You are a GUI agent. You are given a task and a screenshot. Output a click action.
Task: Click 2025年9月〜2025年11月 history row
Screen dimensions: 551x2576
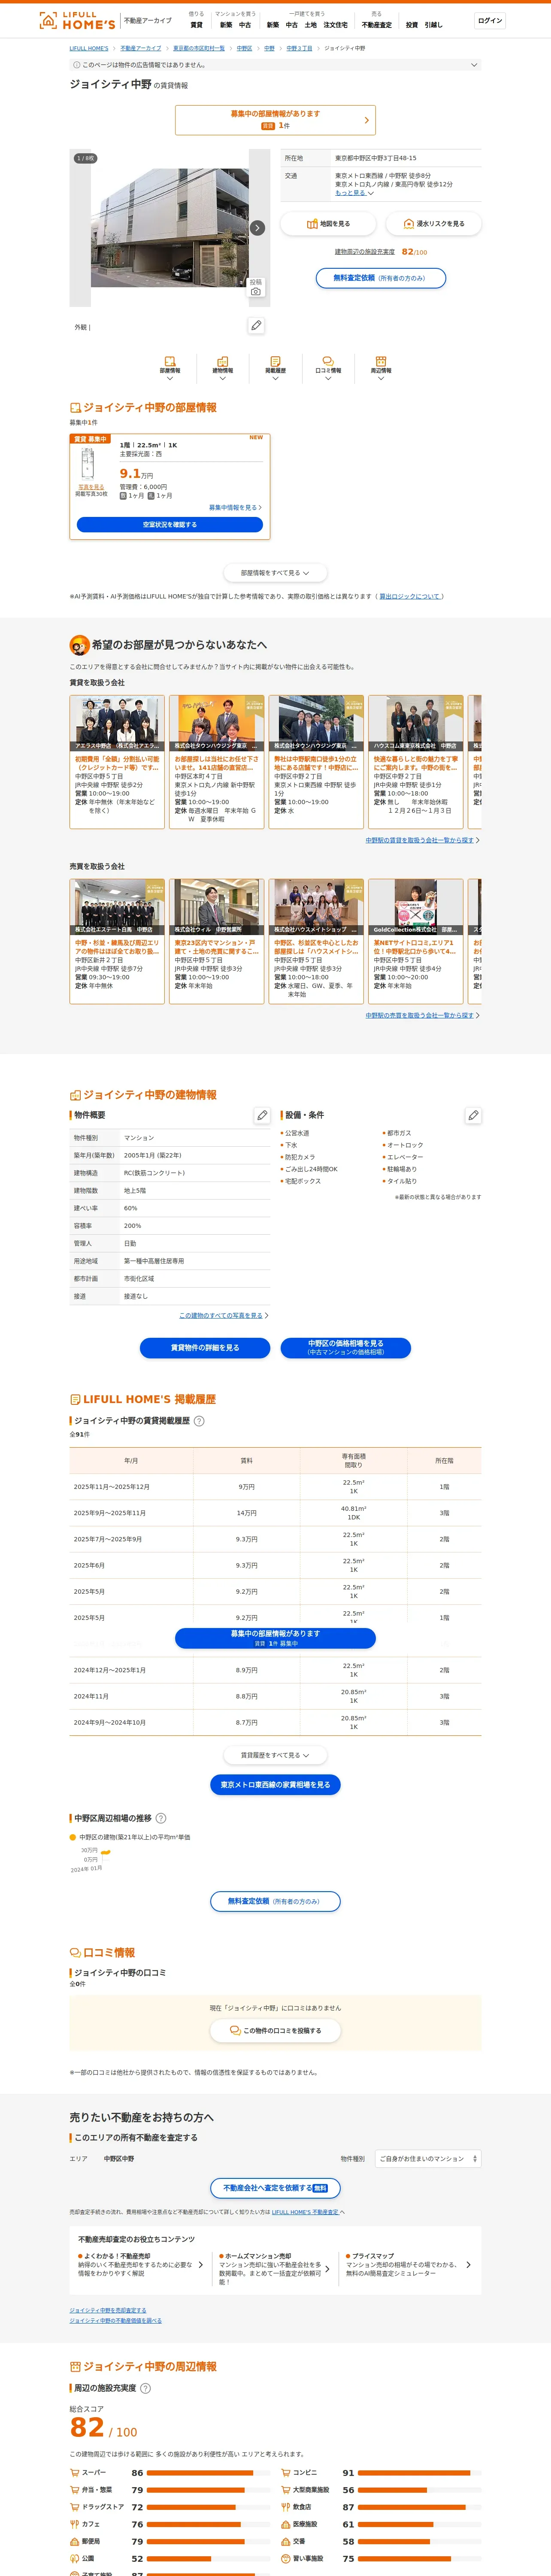click(x=275, y=1513)
